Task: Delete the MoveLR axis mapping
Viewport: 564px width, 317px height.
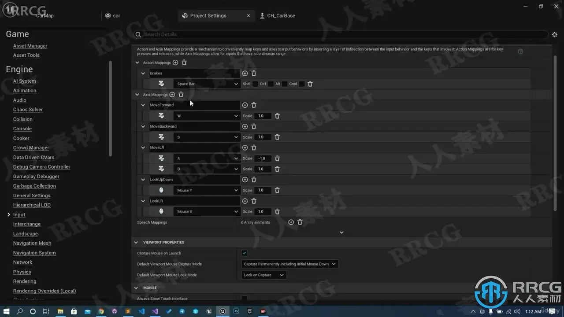Action: pyautogui.click(x=254, y=147)
